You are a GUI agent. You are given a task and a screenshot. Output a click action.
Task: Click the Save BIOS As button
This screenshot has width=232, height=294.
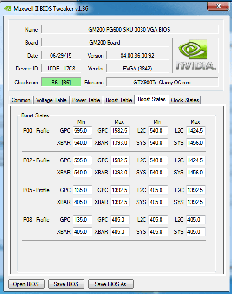click(110, 284)
